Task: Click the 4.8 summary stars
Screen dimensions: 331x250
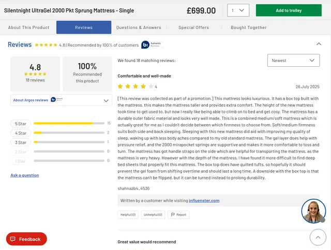Action: point(35,74)
